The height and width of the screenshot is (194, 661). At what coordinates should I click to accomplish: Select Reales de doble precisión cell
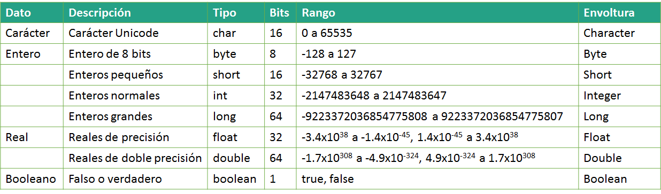click(135, 158)
